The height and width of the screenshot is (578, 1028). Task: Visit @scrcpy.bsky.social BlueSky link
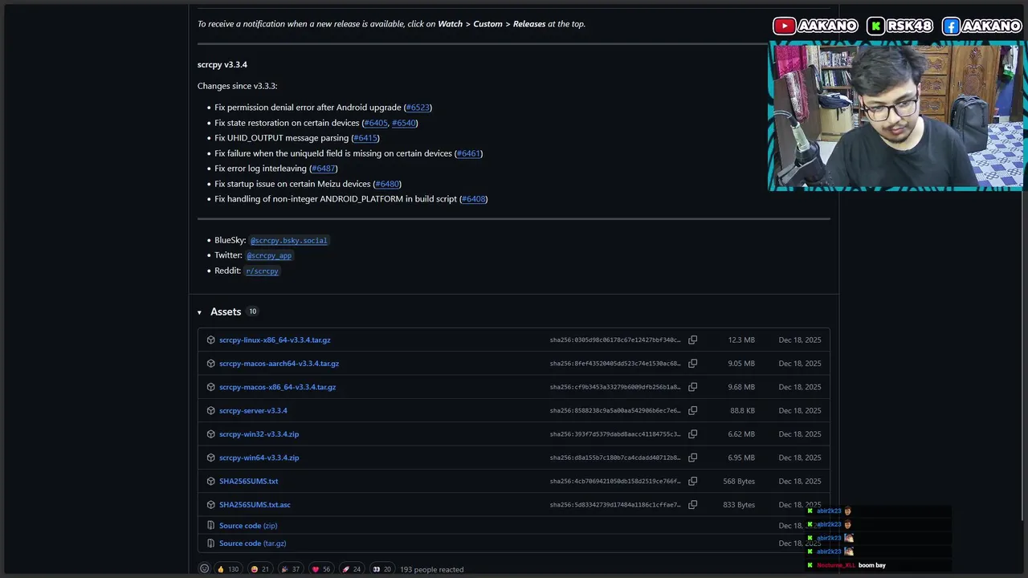click(x=288, y=241)
